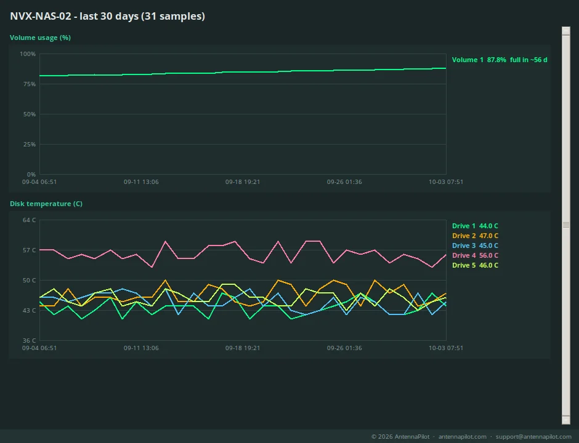Click the Drive 2 47.0 C legend
Image resolution: width=579 pixels, height=443 pixels.
pyautogui.click(x=475, y=236)
